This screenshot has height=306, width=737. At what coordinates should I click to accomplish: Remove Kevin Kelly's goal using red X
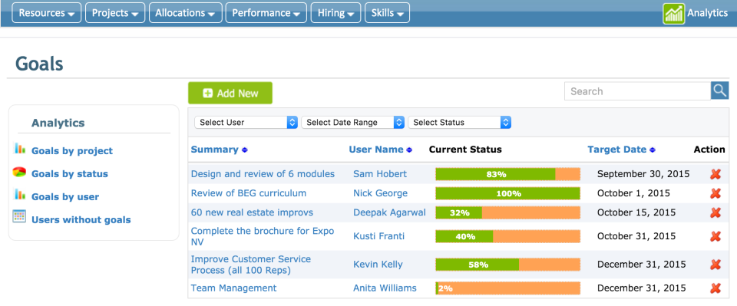[716, 265]
